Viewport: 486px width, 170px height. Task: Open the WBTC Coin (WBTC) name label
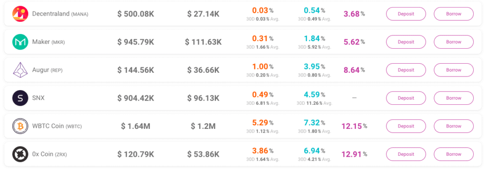(x=57, y=126)
